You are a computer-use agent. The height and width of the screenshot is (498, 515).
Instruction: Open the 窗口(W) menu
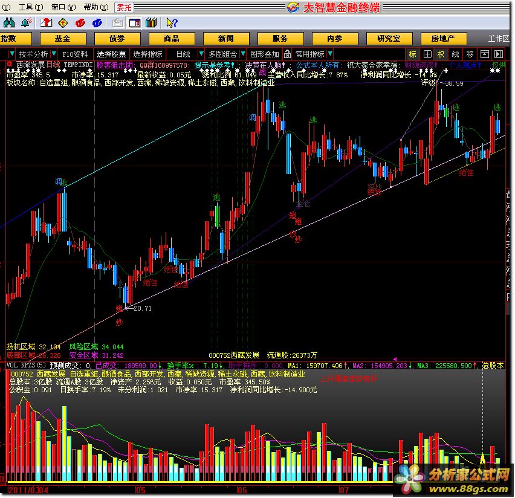pos(63,7)
